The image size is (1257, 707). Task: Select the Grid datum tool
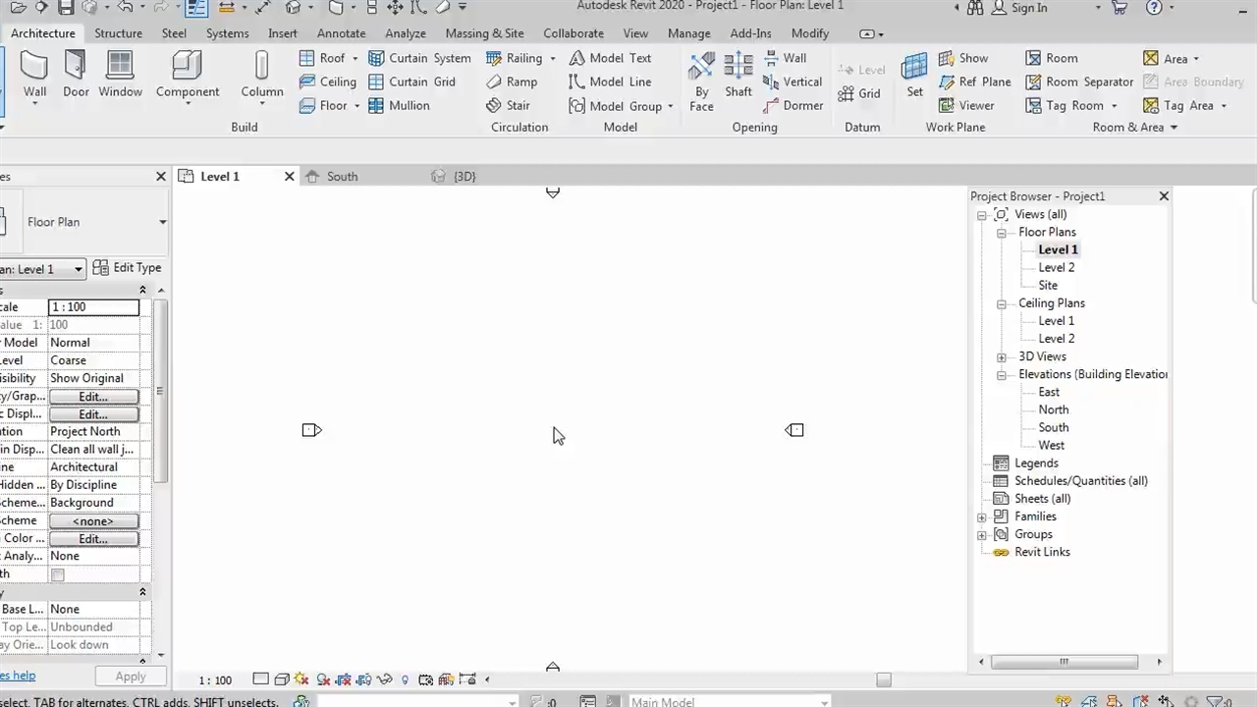859,93
